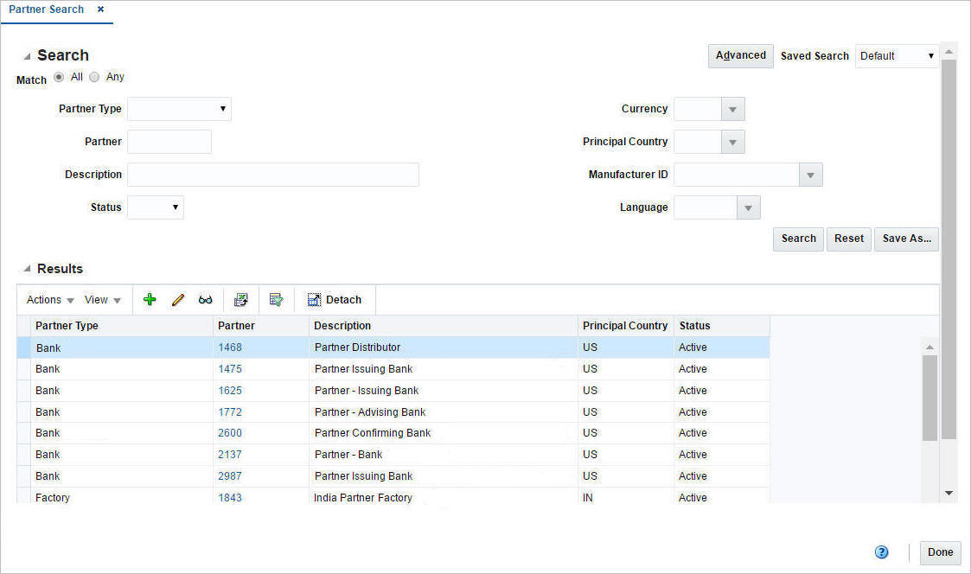Open partner 1468 link

tap(230, 347)
